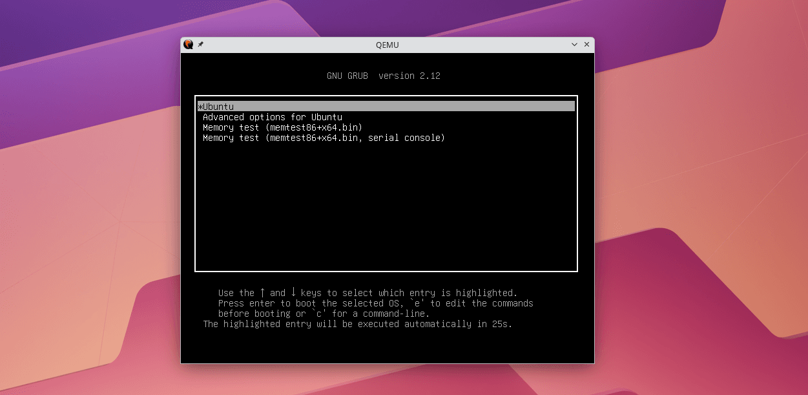The height and width of the screenshot is (395, 808).
Task: Select Memory test serial console entry
Action: [x=324, y=138]
